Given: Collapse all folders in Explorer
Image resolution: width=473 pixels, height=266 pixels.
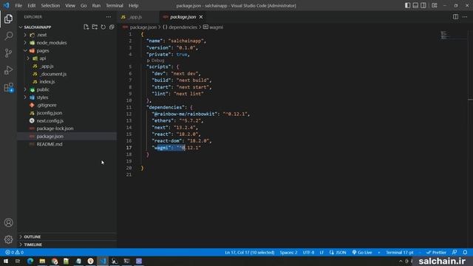Looking at the screenshot, I should (112, 27).
